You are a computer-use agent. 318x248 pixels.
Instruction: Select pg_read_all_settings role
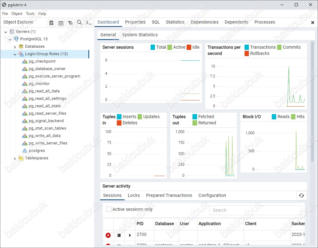[x=47, y=99]
